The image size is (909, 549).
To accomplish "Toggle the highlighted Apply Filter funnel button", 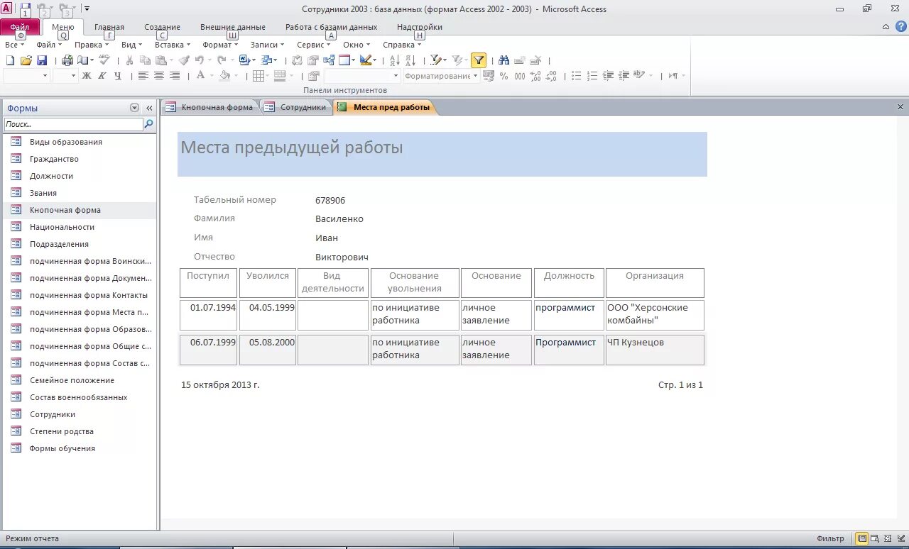I will click(x=479, y=61).
